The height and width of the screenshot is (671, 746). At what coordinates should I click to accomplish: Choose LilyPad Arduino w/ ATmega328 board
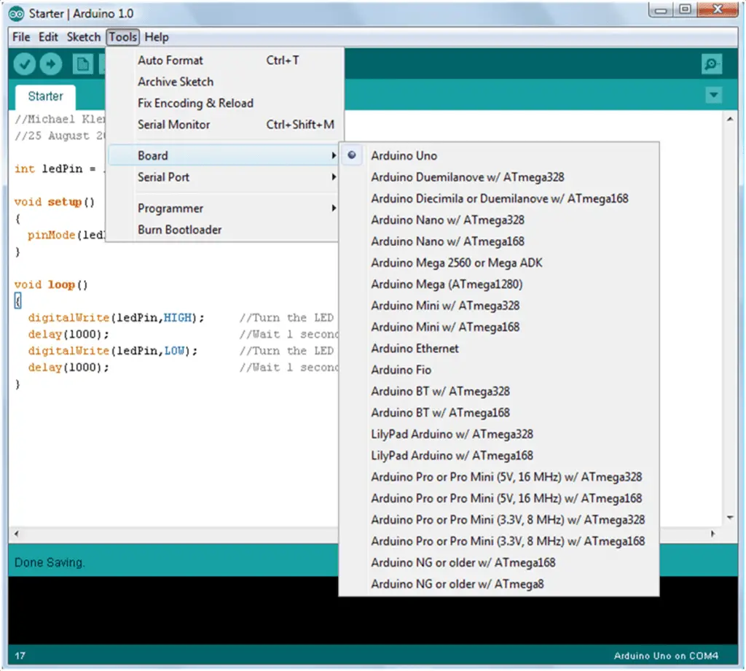pyautogui.click(x=451, y=433)
